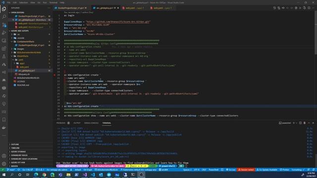Screen dimensions: 317x178
Task: Open the Remote Explorer view
Action: (x=4, y=41)
